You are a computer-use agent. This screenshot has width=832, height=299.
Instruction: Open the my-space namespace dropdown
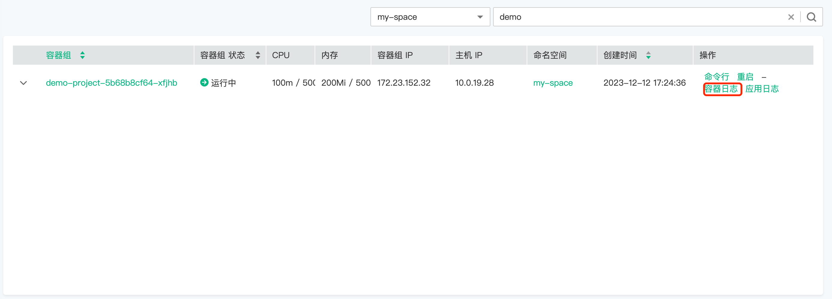430,17
